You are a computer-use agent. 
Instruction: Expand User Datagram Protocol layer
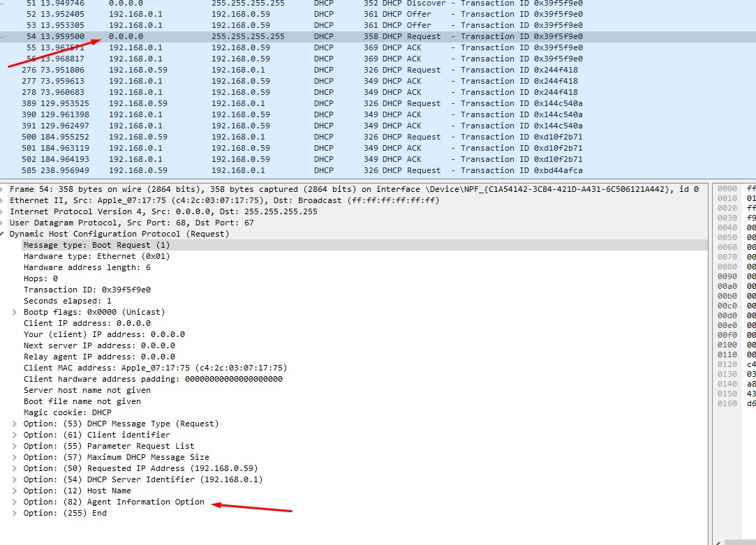(x=2, y=223)
